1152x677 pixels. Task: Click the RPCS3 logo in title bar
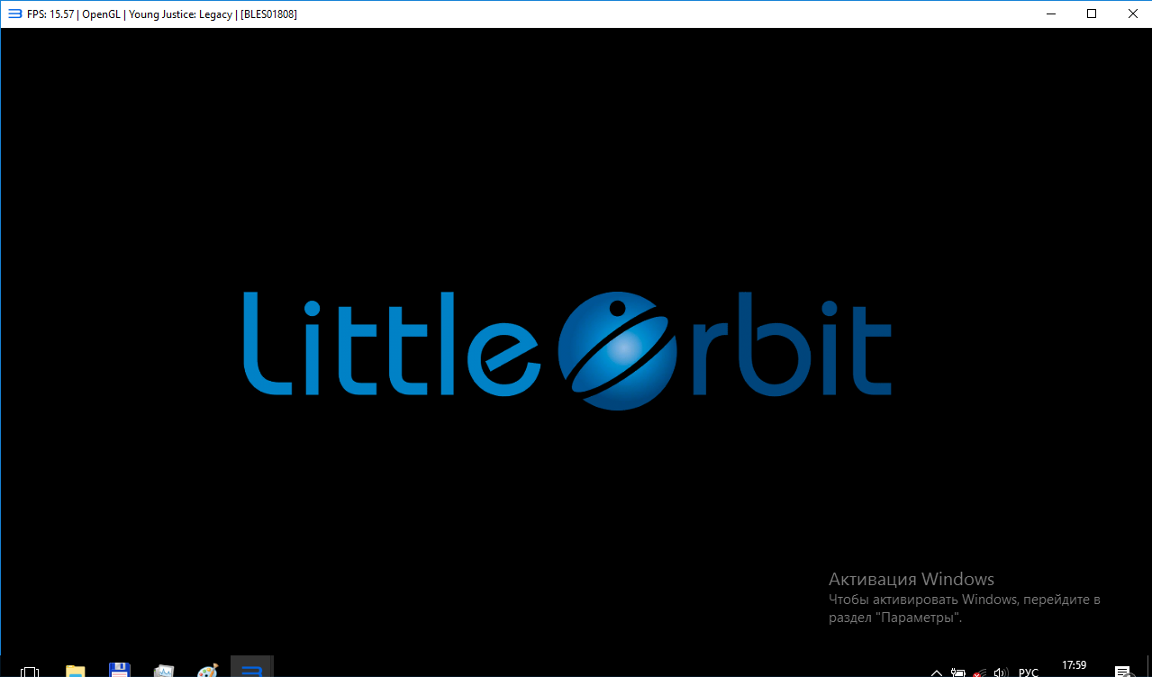(x=14, y=14)
